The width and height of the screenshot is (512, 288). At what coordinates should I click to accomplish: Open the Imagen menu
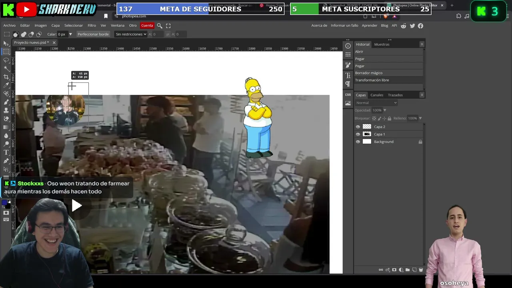point(40,26)
